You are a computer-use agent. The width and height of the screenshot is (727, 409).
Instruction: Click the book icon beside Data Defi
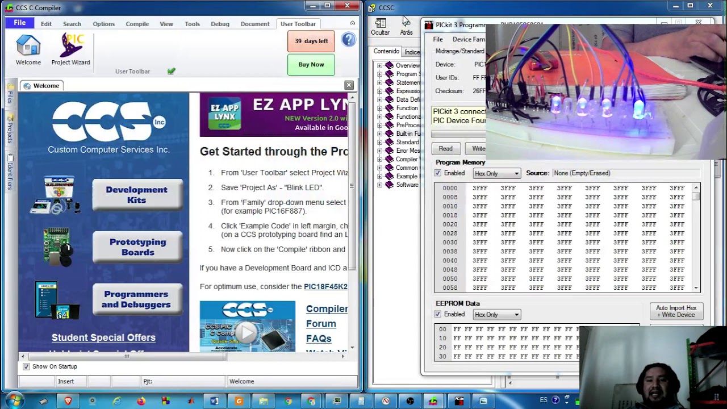tap(389, 99)
